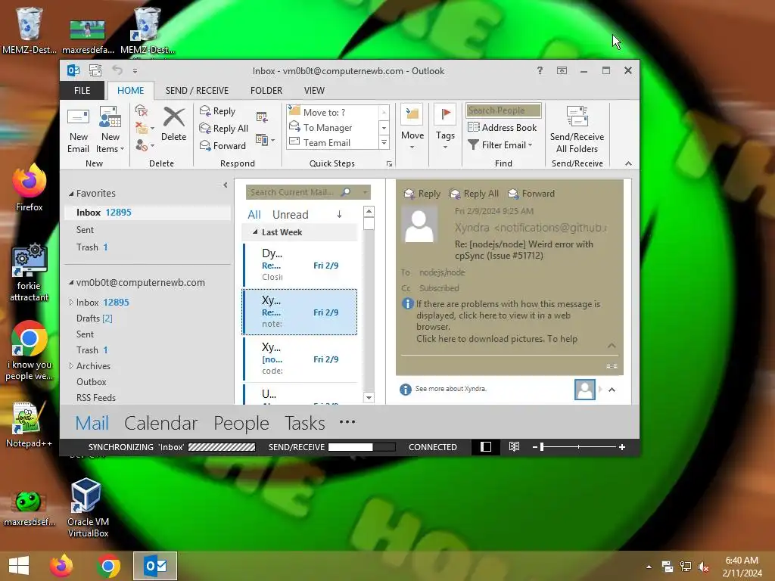775x581 pixels.
Task: Collapse the Last Week group
Action: [x=255, y=231]
